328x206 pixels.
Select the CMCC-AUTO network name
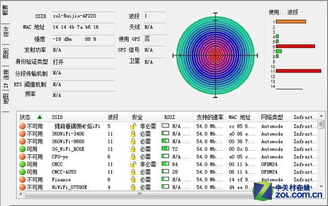tap(64, 172)
